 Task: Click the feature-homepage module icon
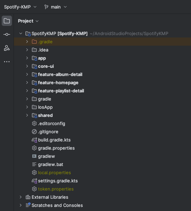34,83
